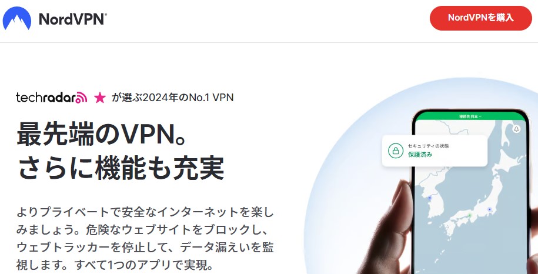Viewport: 538px width, 274px height.
Task: Click the NordVPN wordmark text in header
Action: tap(73, 19)
